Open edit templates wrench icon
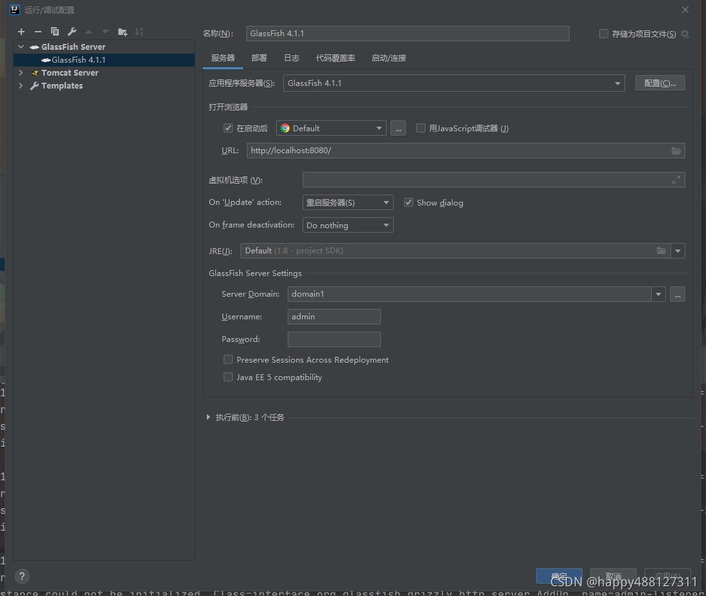 tap(72, 32)
